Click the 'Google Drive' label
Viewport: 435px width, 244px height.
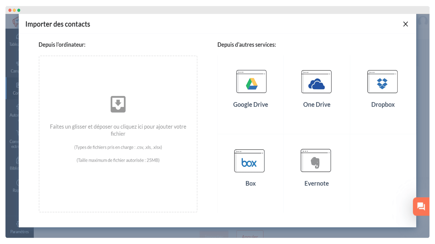(x=250, y=105)
